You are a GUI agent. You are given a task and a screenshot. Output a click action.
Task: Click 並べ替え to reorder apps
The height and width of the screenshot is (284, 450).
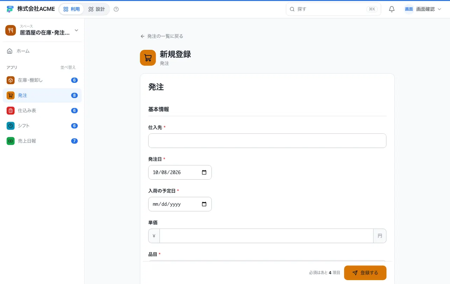[x=68, y=67]
